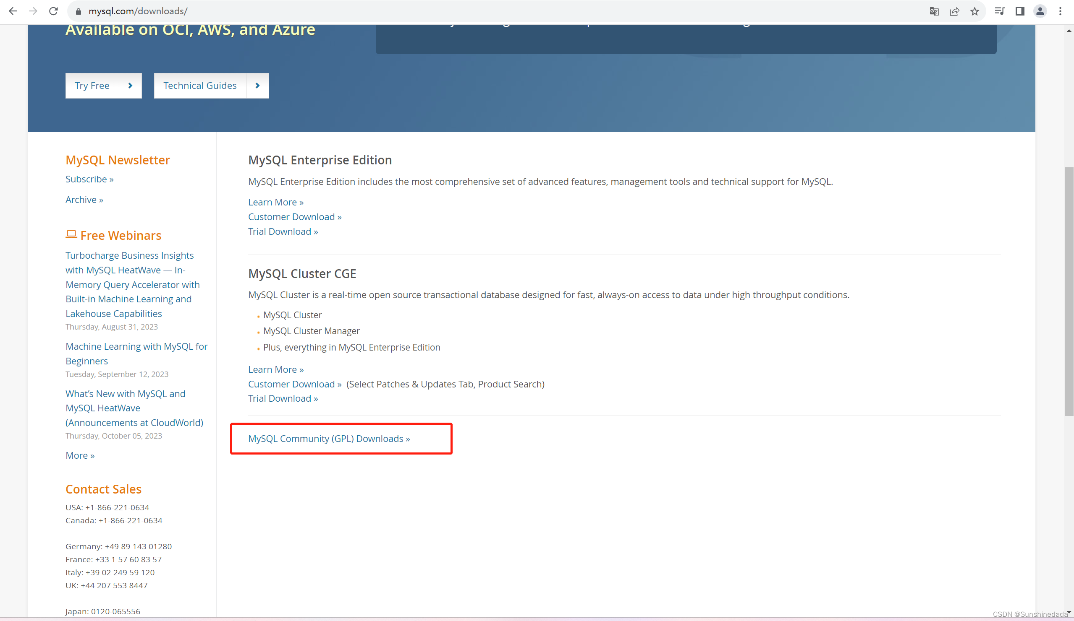Click Tuesday, September 12, 2023 date
This screenshot has height=621, width=1074.
coord(117,374)
